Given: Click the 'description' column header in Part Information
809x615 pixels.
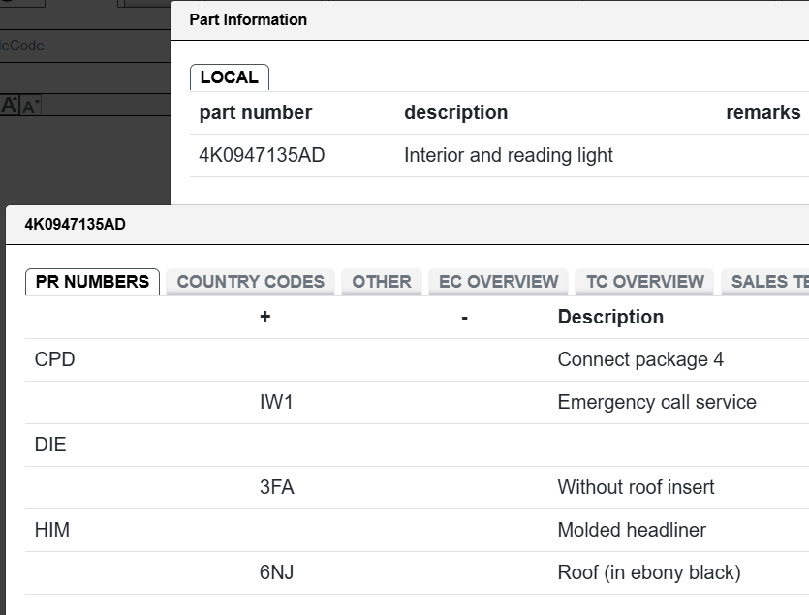Looking at the screenshot, I should click(x=456, y=112).
